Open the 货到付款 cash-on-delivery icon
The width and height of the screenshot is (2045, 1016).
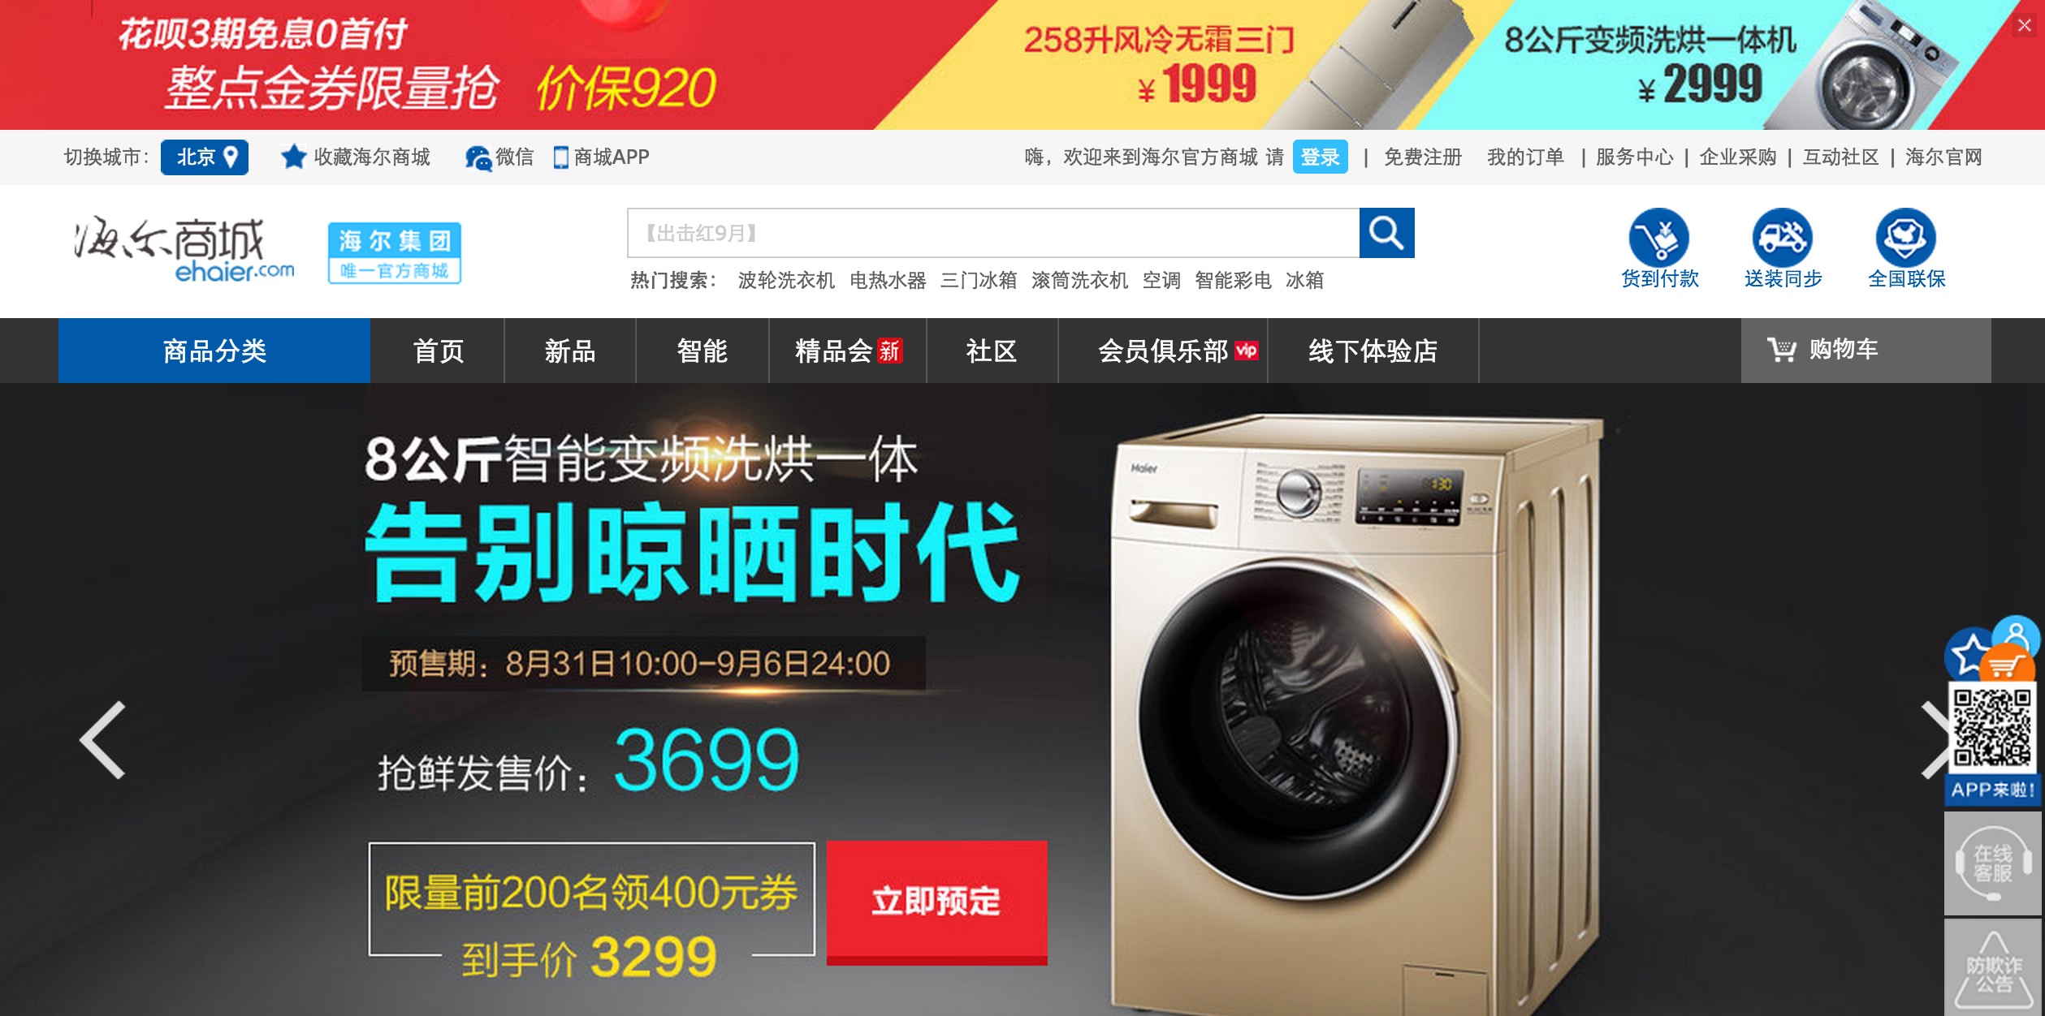(x=1658, y=237)
